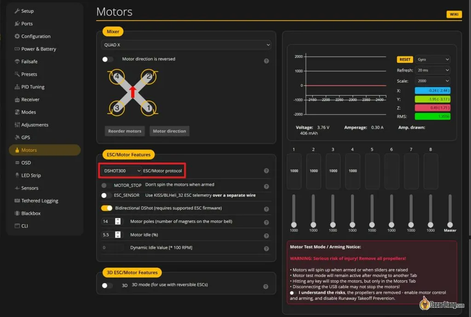Click the CLI terminal icon

(x=17, y=226)
